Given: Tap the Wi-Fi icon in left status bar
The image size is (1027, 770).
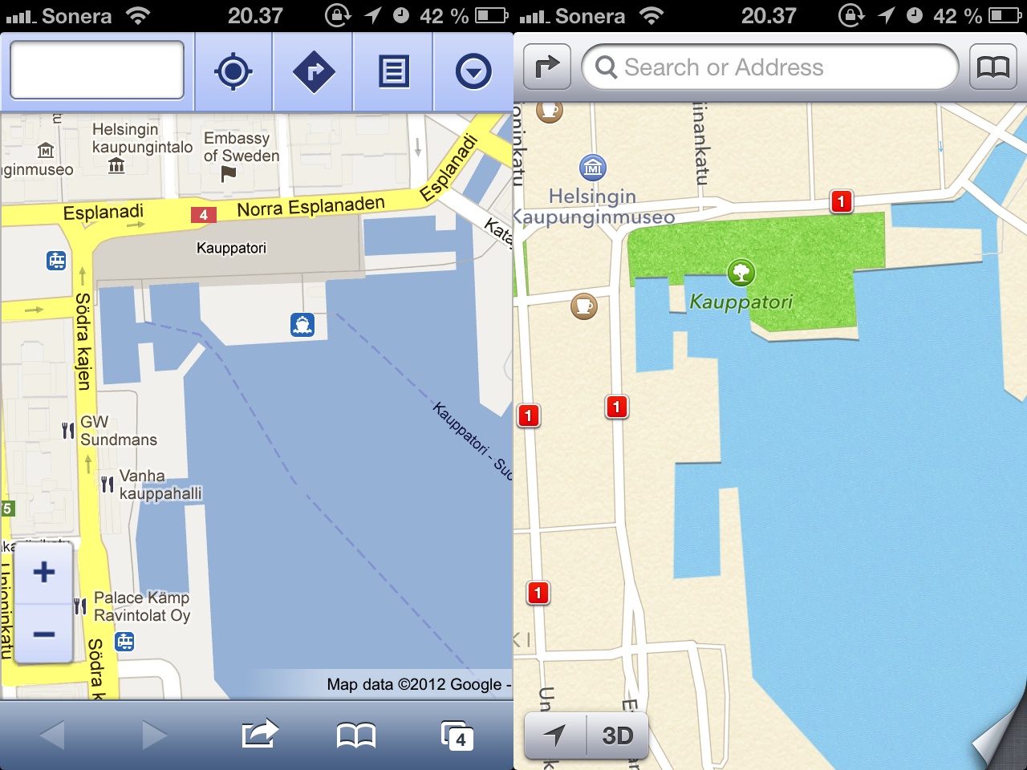Looking at the screenshot, I should (138, 15).
